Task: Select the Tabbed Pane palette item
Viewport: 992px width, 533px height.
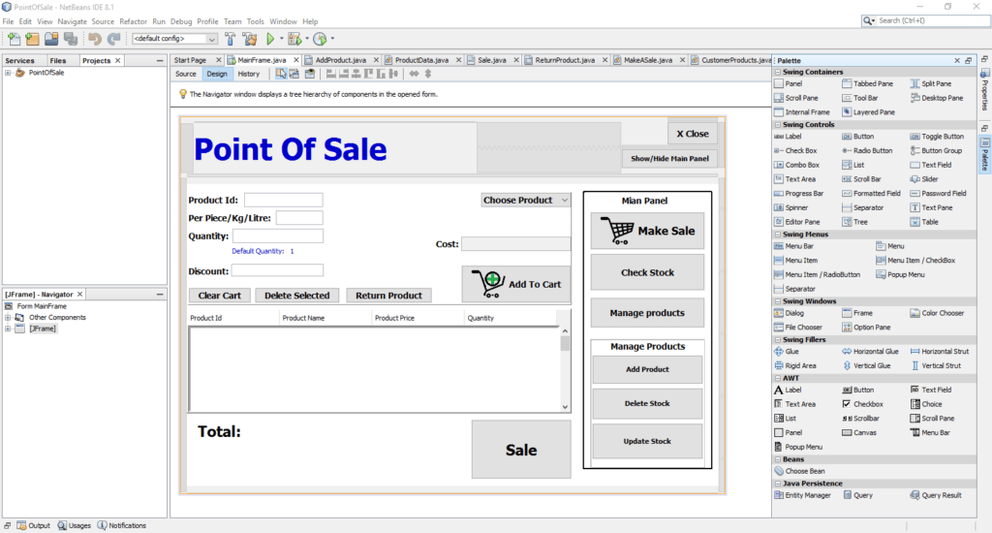Action: click(867, 83)
